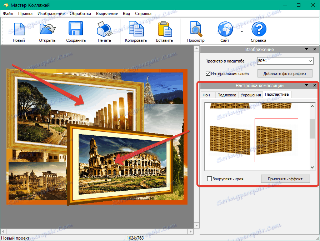
Task: Click canvas vertical scroll down arrow
Action: [x=196, y=226]
